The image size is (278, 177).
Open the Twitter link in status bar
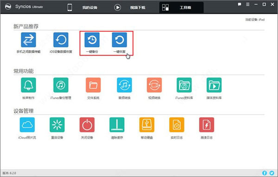click(x=272, y=173)
